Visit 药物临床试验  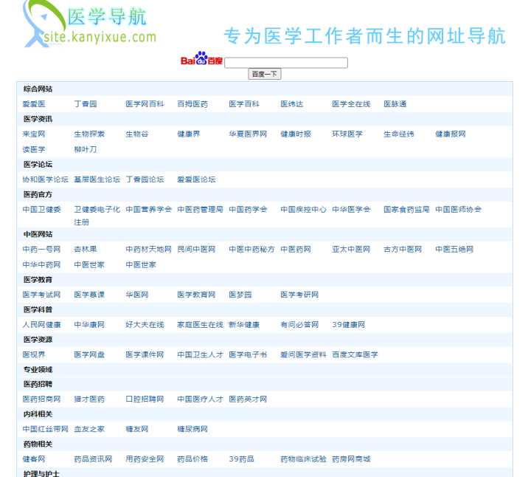303,459
